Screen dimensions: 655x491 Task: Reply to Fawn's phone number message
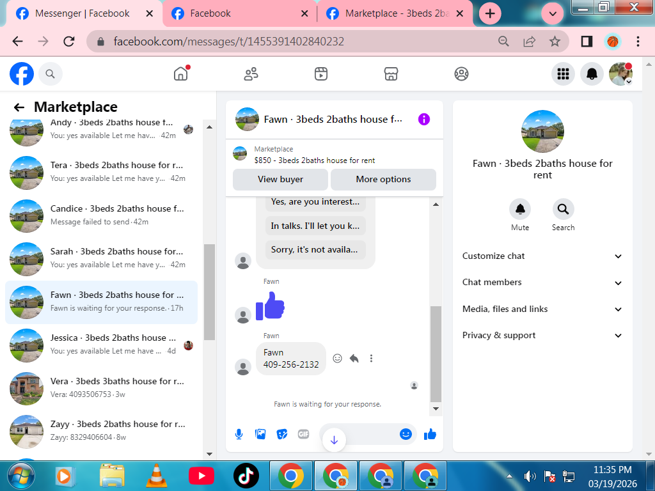(x=354, y=358)
